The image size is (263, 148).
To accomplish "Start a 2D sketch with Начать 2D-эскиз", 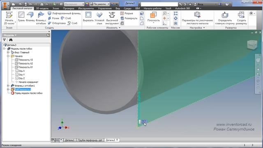I will (9, 18).
